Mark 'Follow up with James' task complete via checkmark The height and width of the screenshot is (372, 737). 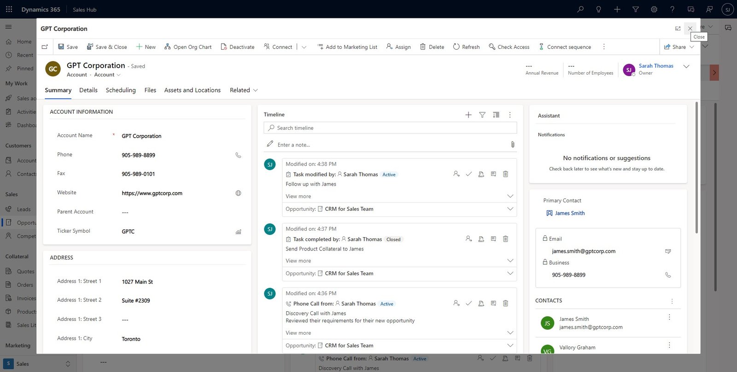click(x=469, y=174)
